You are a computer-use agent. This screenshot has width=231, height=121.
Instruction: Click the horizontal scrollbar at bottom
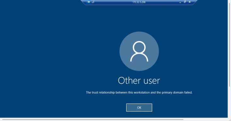point(93,119)
